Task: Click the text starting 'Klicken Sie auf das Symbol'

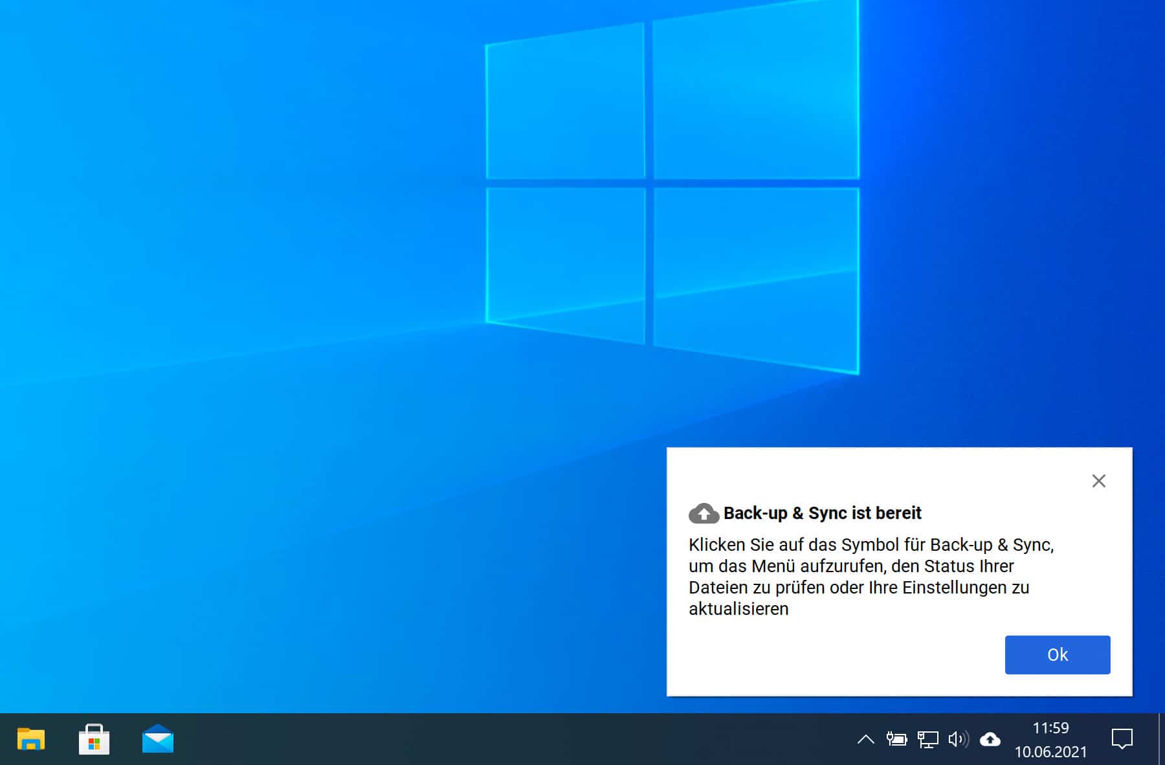Action: click(x=871, y=577)
